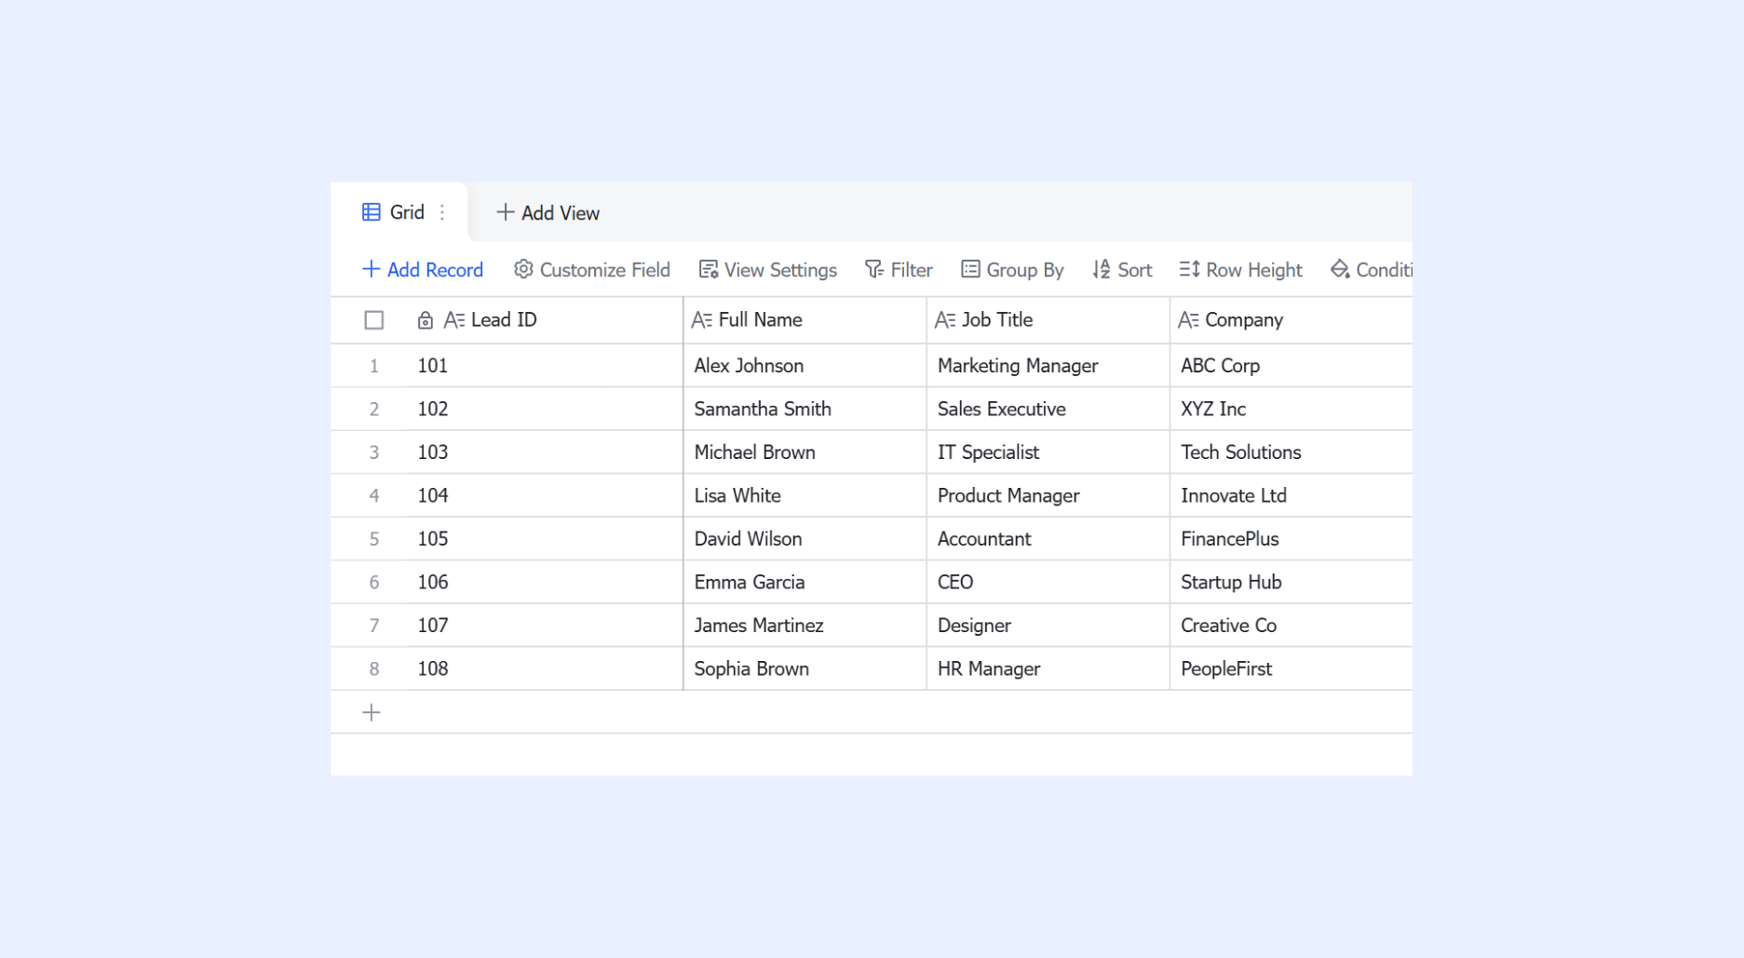Click the Tech Solutions company cell

point(1291,452)
